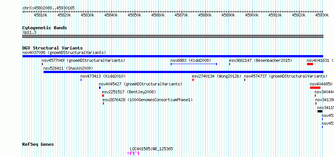The image size is (334, 157).
Task: Click the thick black variant bar near 45930k
Action: (320, 111)
